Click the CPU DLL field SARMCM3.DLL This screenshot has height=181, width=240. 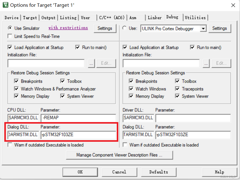point(23,118)
